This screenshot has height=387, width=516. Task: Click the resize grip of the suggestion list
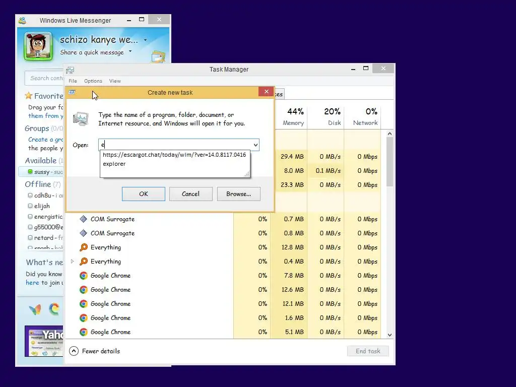[247, 174]
